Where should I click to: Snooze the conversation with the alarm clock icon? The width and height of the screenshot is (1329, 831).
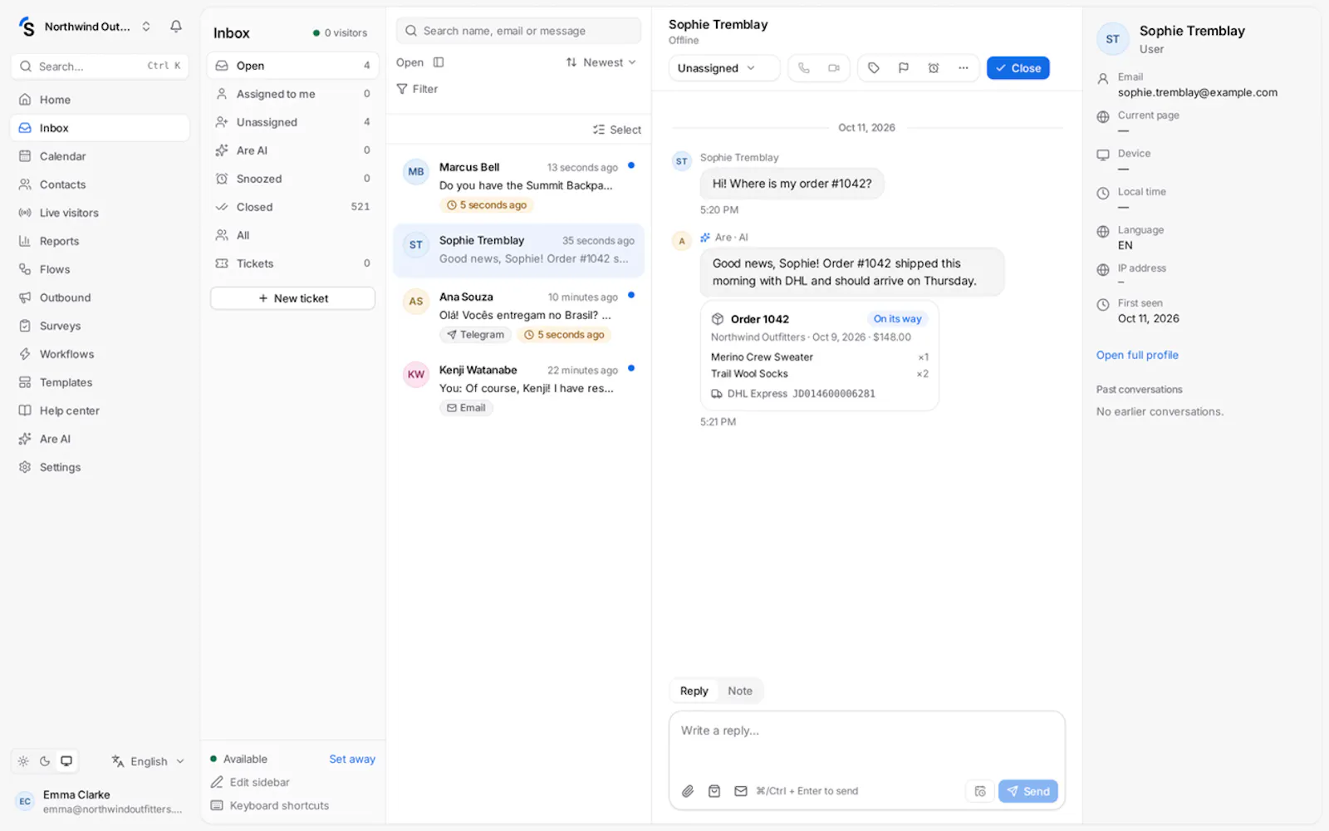click(x=934, y=68)
